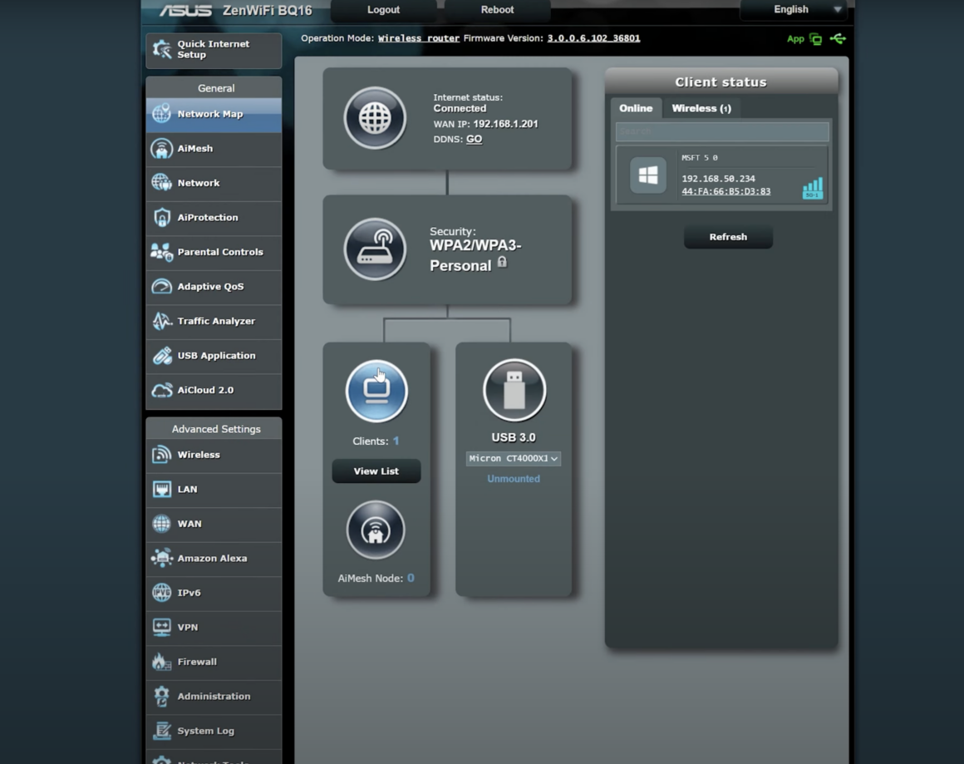Open Parental Controls icon

(x=162, y=252)
